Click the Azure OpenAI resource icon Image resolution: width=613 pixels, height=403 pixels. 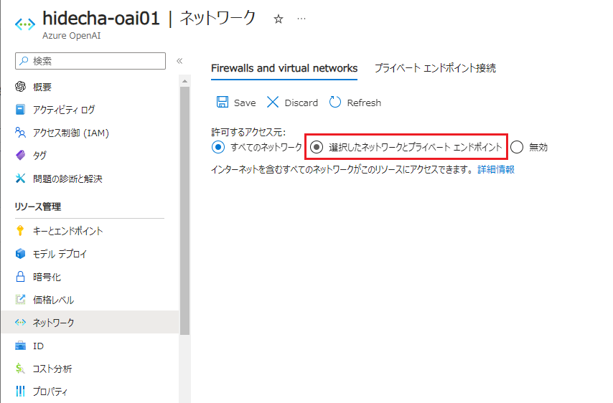coord(25,24)
